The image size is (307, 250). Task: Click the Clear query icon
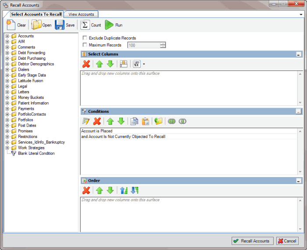tap(11, 25)
